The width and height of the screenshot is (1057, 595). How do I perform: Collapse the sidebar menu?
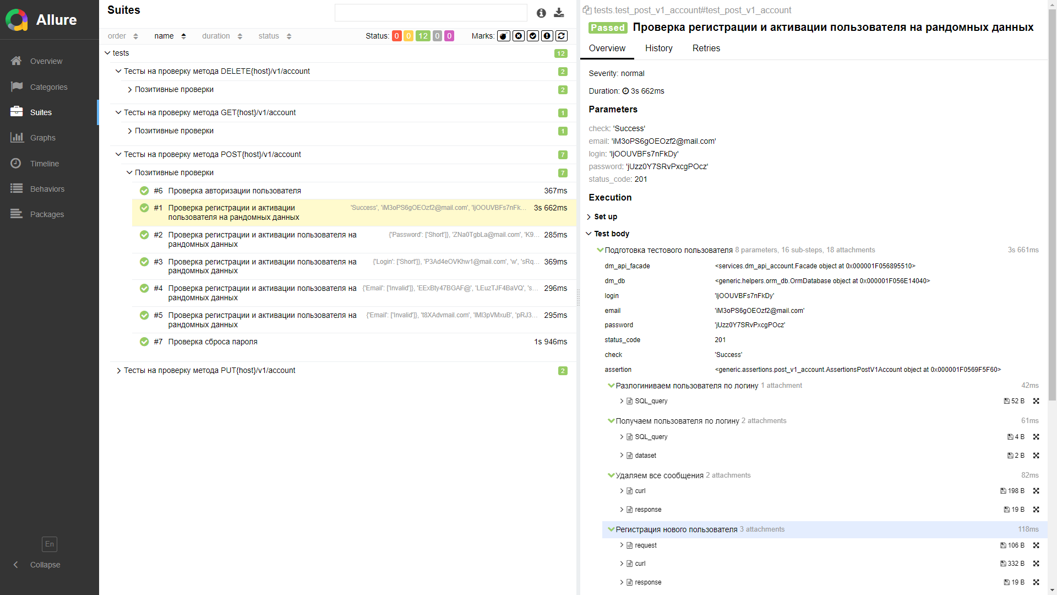[x=37, y=565]
